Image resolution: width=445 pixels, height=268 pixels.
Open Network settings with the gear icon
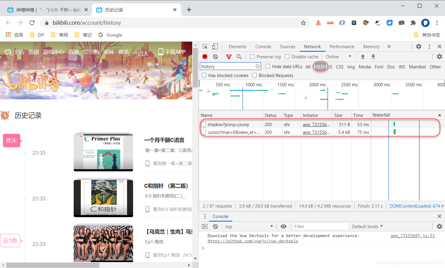click(439, 57)
